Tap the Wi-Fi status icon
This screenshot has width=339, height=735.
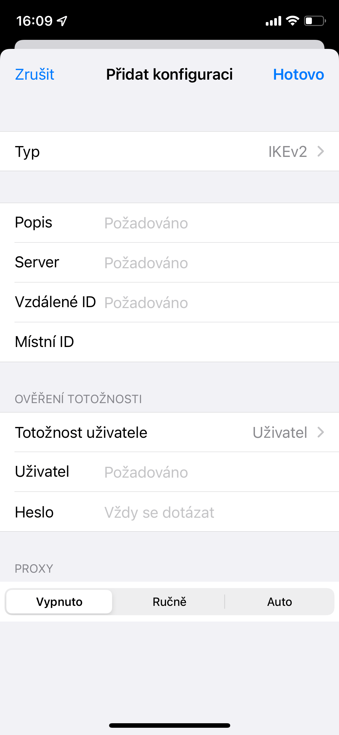(292, 21)
